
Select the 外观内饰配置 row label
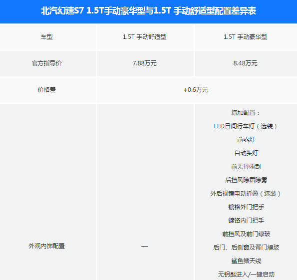coord(46,246)
